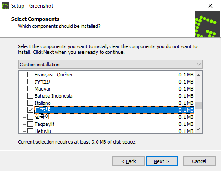
Task: Tick the Lietuvių checkbox
Action: pos(30,131)
